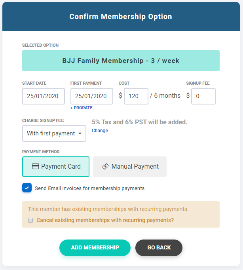Click the Cancel existing memberships label text
Viewport: 243px width, 270px height.
point(105,220)
